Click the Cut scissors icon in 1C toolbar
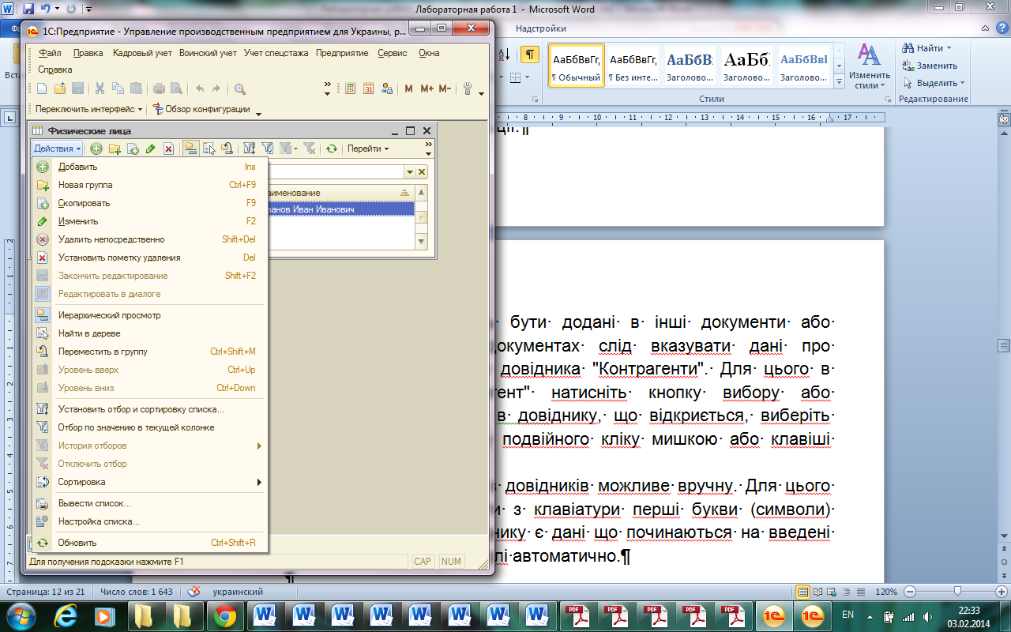This screenshot has width=1011, height=632. point(100,88)
